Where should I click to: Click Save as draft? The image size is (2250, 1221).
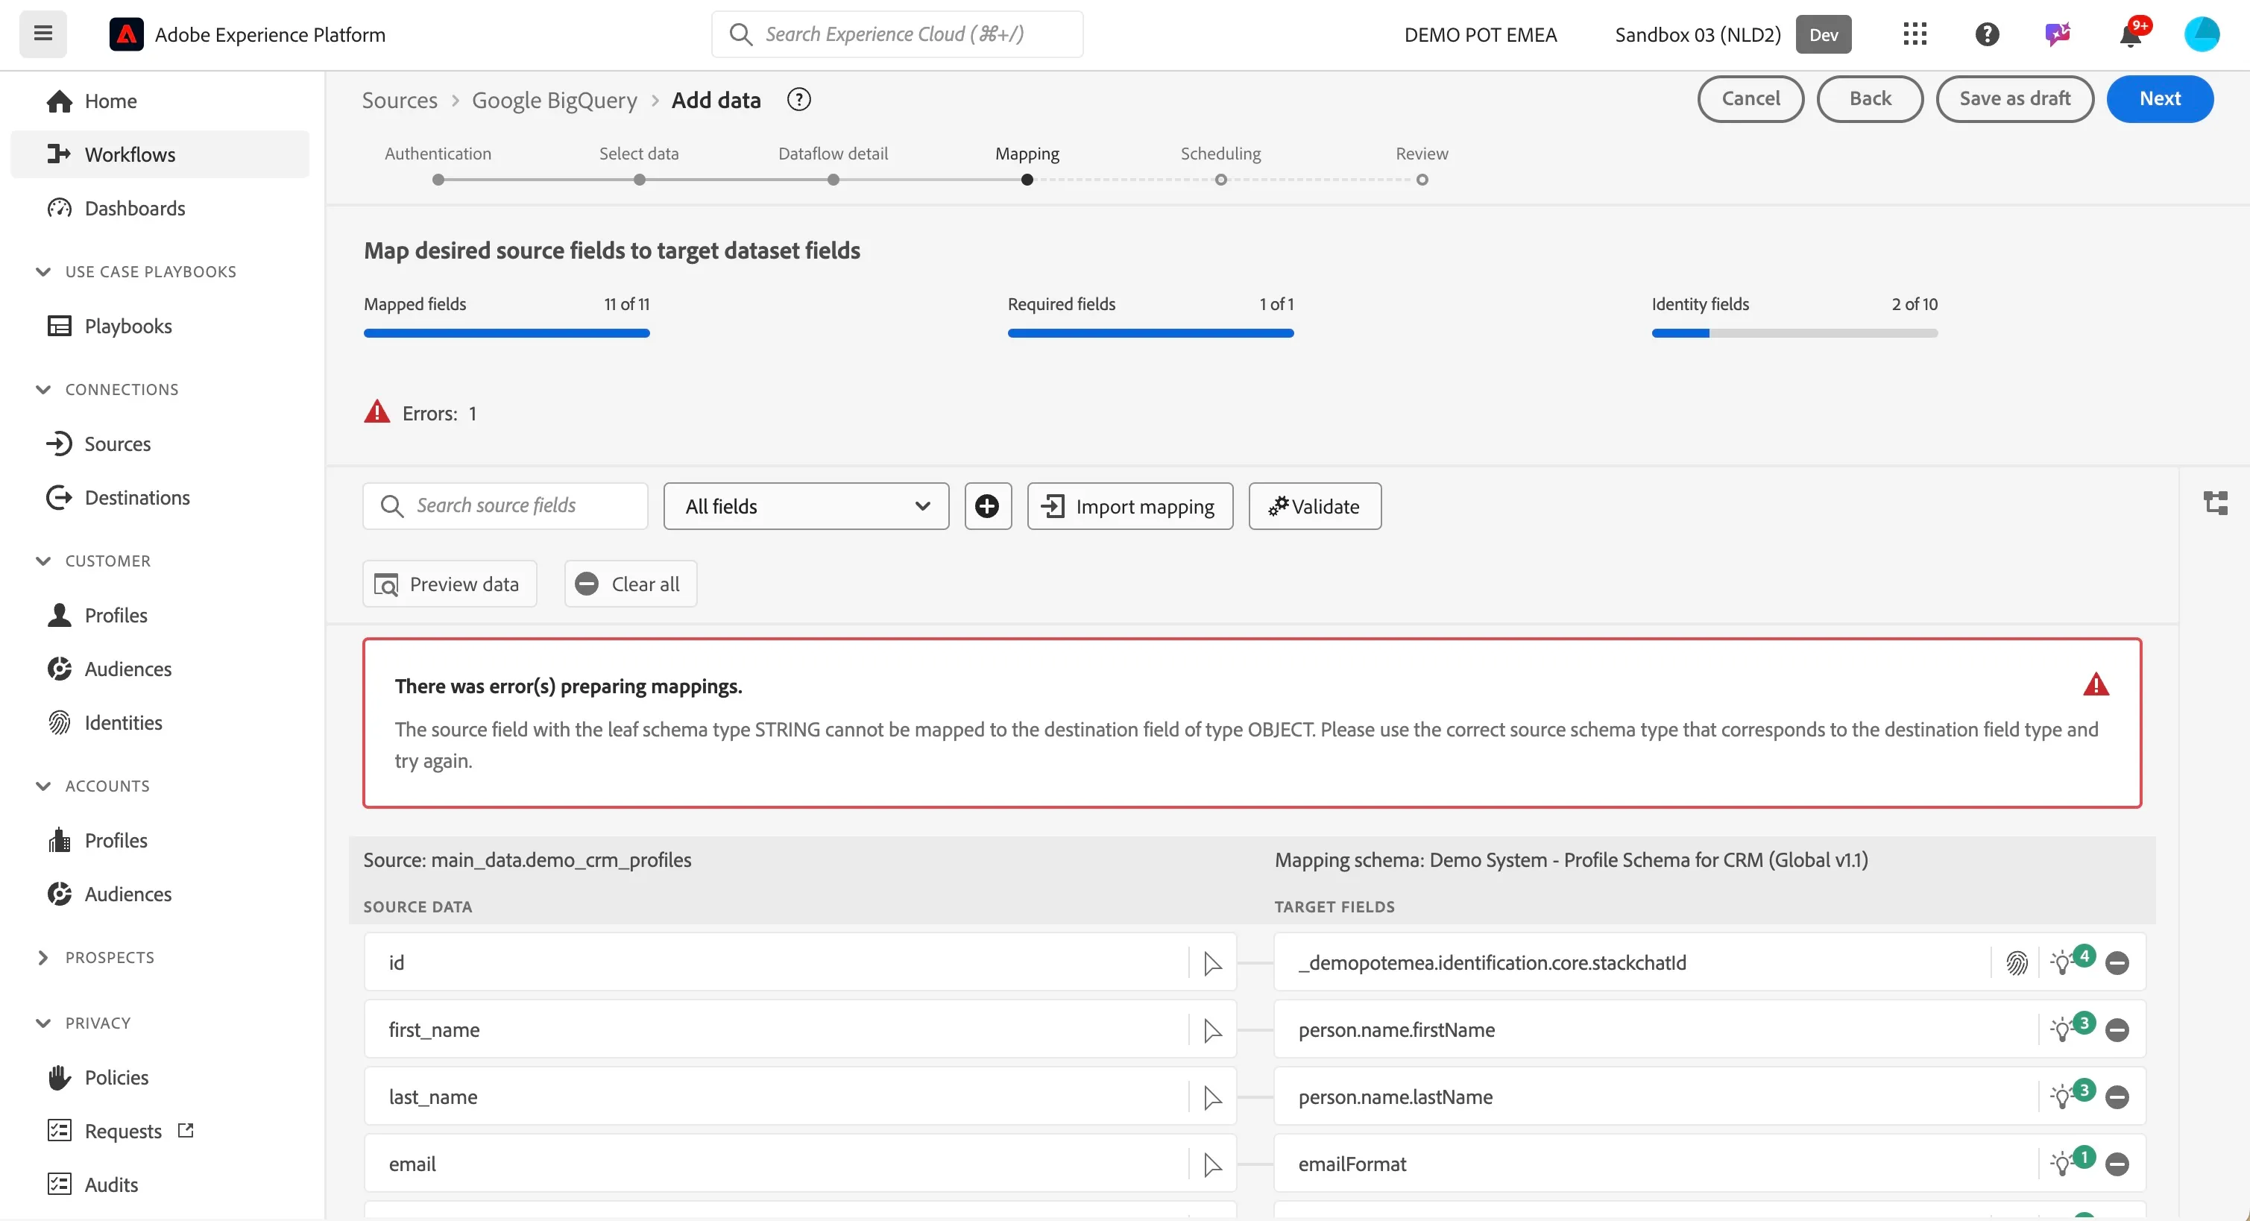tap(2014, 98)
